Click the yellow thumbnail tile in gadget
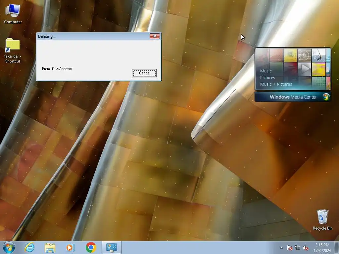The image size is (339, 254). coord(290,55)
